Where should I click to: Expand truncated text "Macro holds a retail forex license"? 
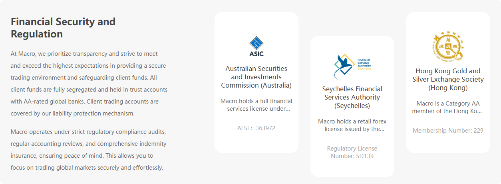[352, 125]
